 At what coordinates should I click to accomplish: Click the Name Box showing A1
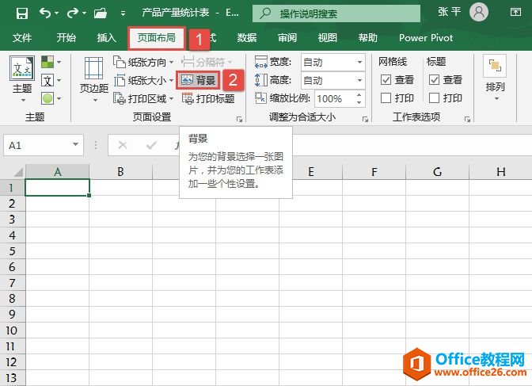(x=44, y=145)
